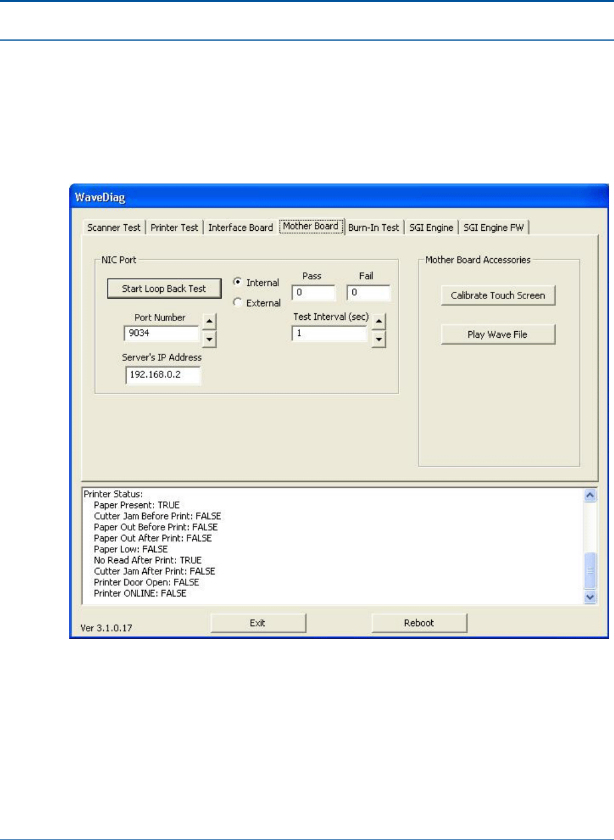Click the Port Number field showing 9034

(x=161, y=334)
